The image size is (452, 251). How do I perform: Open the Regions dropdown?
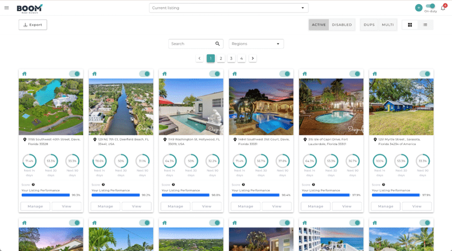256,44
